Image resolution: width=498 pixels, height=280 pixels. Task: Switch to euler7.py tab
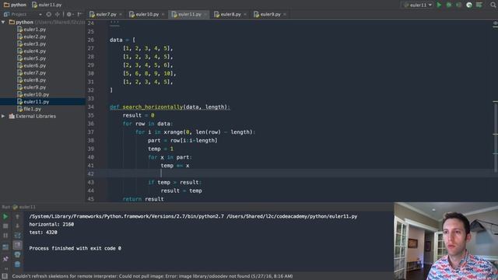pos(106,14)
